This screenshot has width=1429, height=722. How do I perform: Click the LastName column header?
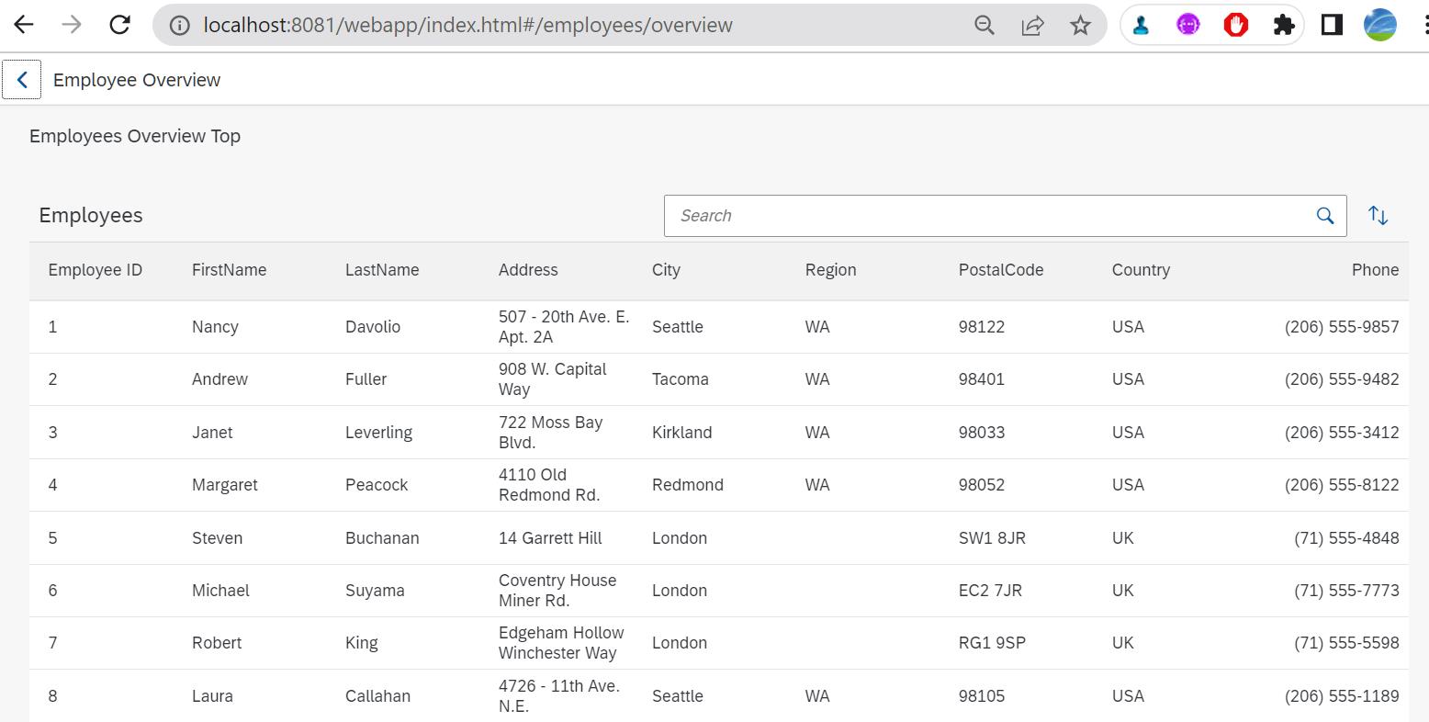point(382,270)
